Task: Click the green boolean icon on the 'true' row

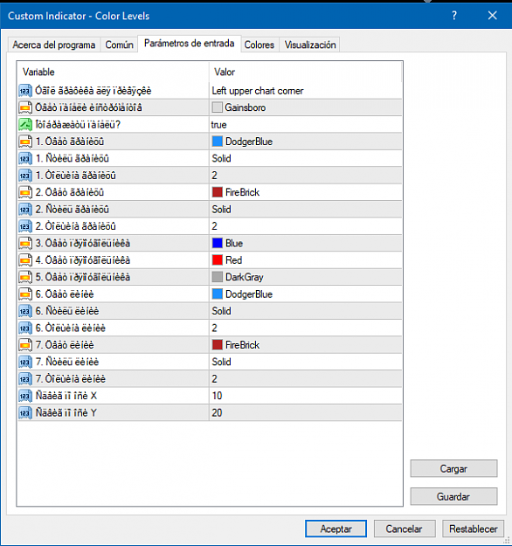Action: (x=25, y=125)
